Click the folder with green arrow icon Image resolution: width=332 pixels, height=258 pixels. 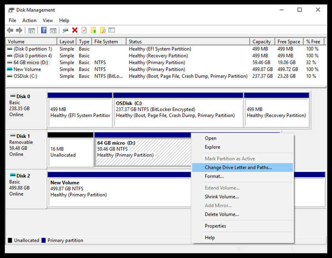(x=93, y=30)
